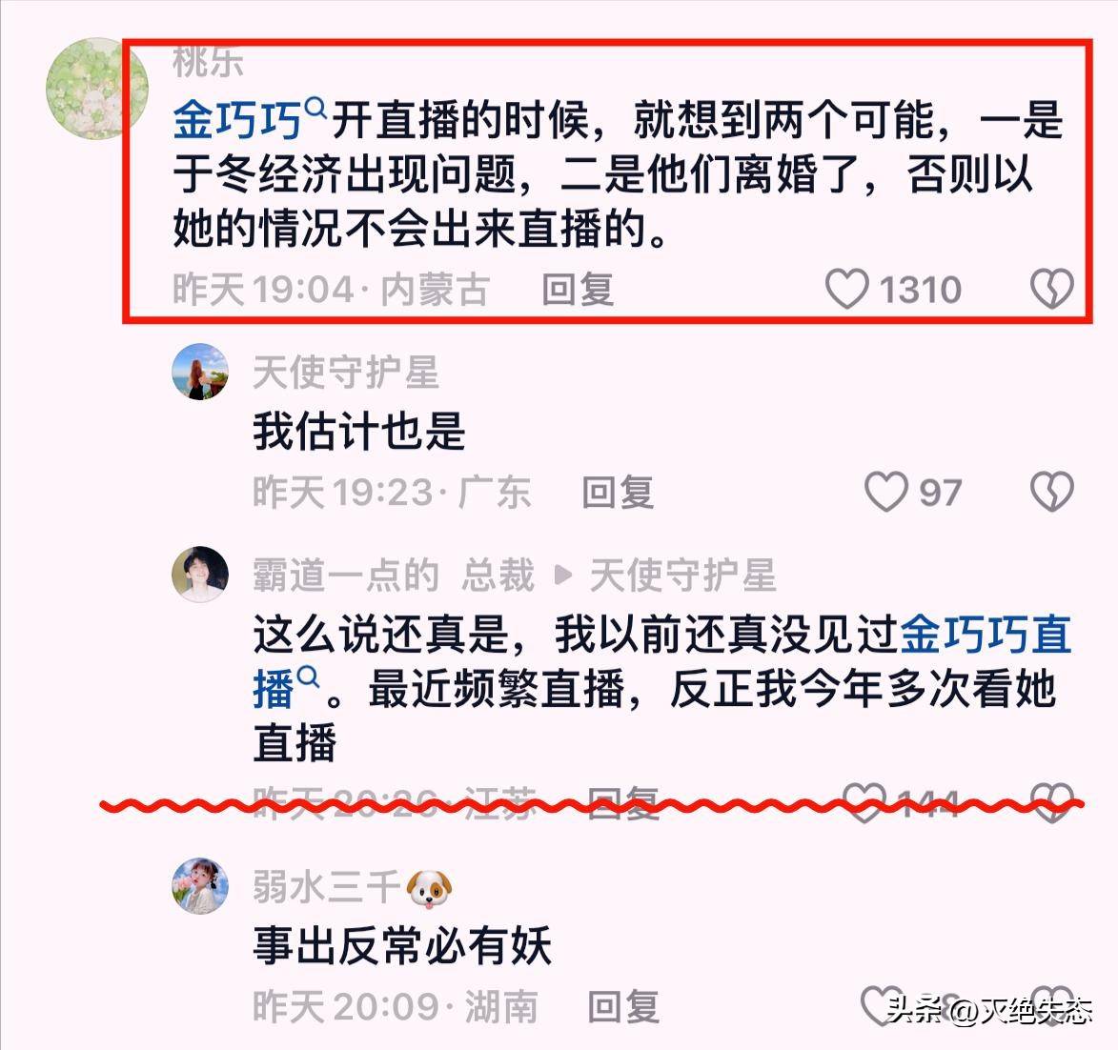This screenshot has width=1118, height=1050.
Task: Tap magnifier icon beside 金巧巧 in top comment
Action: point(315,109)
